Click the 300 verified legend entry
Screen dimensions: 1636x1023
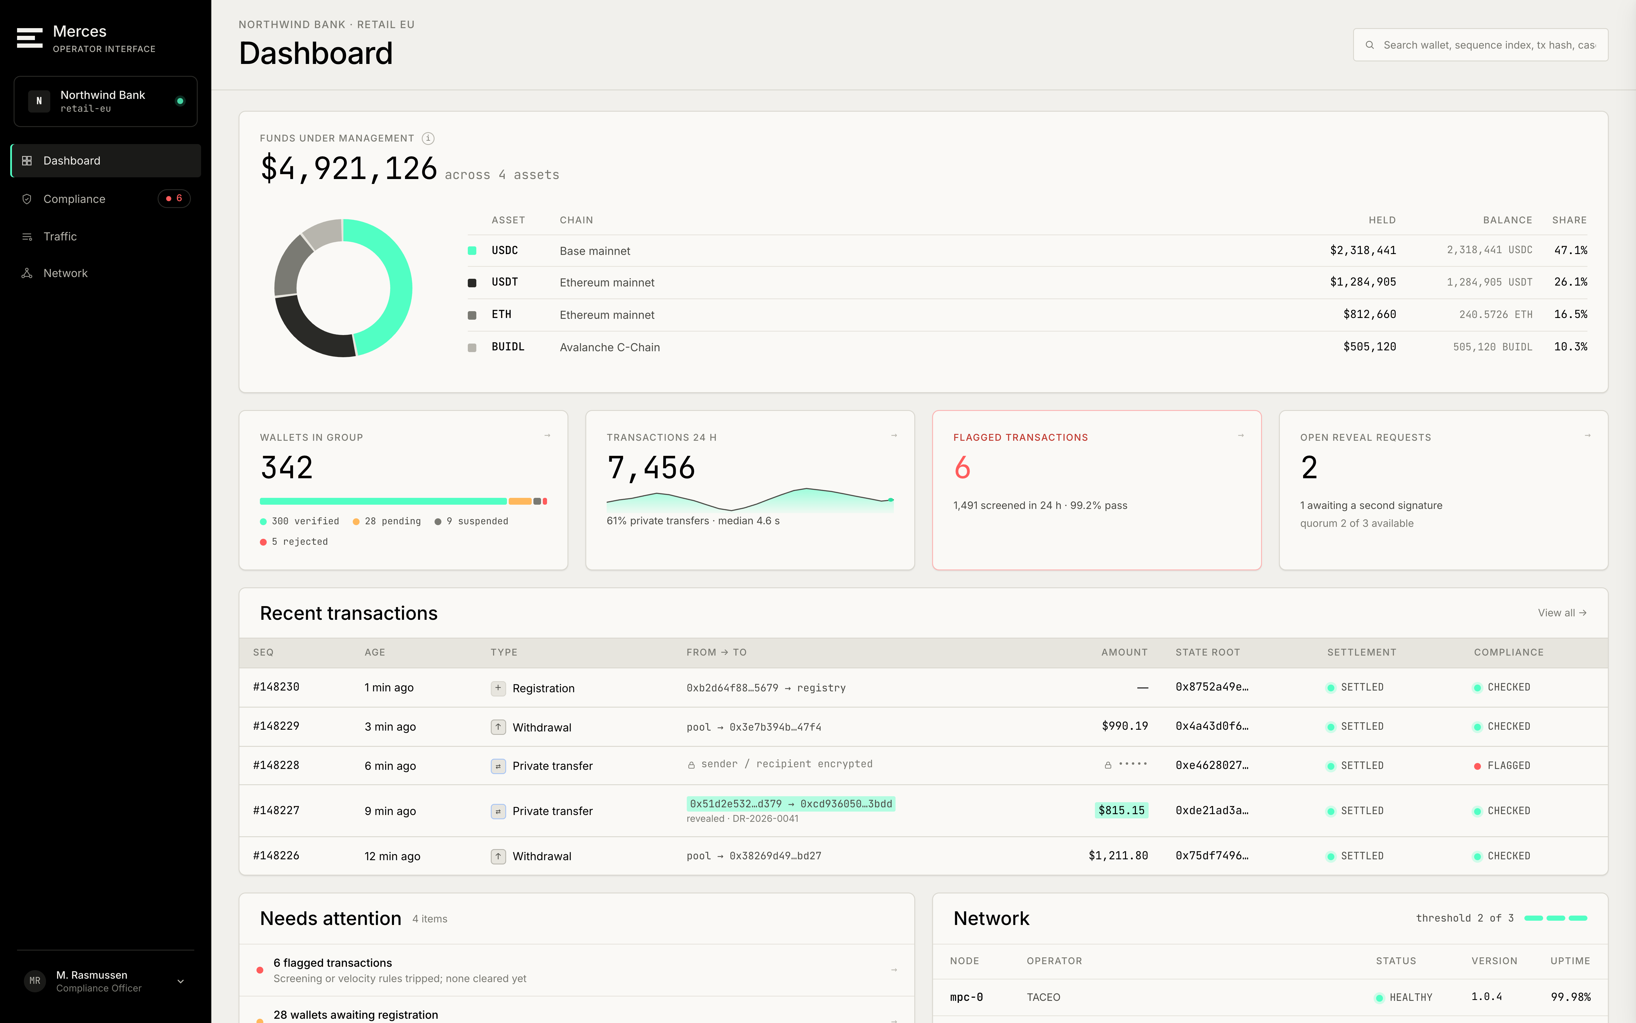pos(299,522)
